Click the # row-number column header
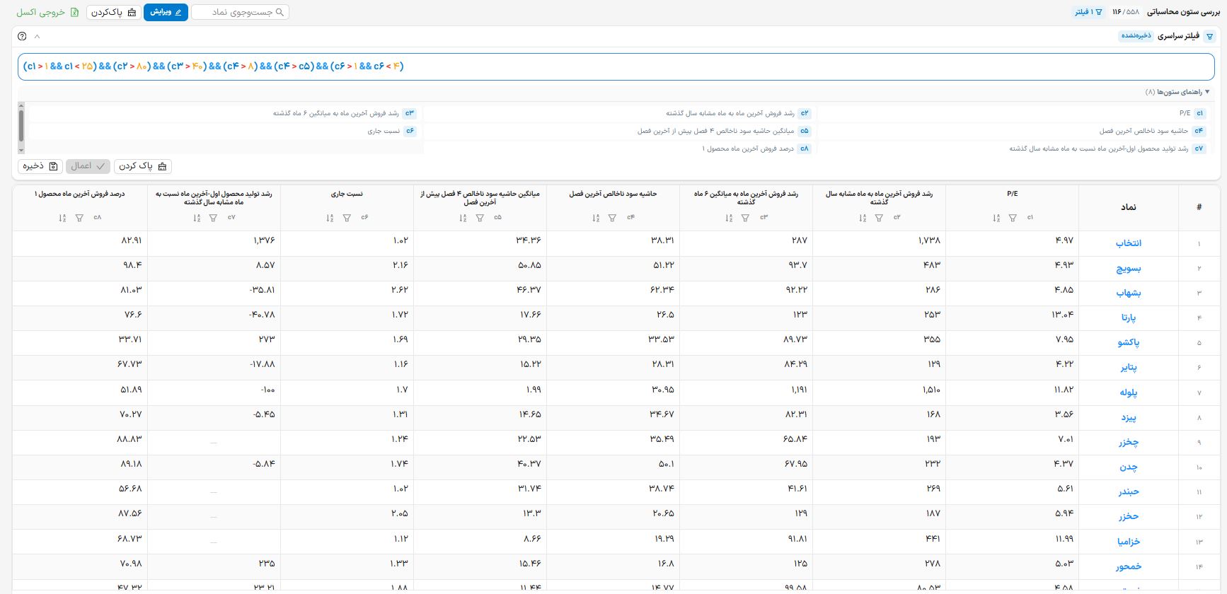The height and width of the screenshot is (594, 1227). pos(1199,207)
